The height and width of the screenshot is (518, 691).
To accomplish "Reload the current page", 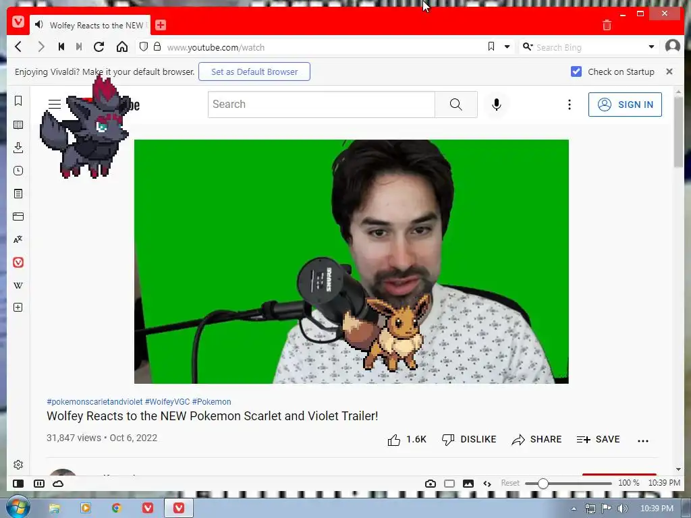I will click(99, 47).
